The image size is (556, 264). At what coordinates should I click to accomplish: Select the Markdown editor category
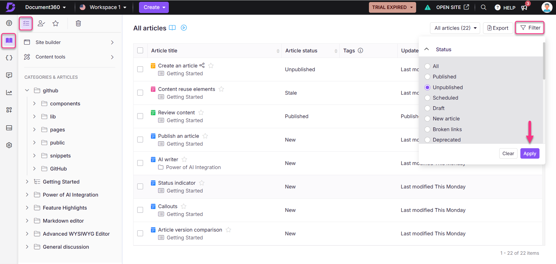[x=63, y=221]
